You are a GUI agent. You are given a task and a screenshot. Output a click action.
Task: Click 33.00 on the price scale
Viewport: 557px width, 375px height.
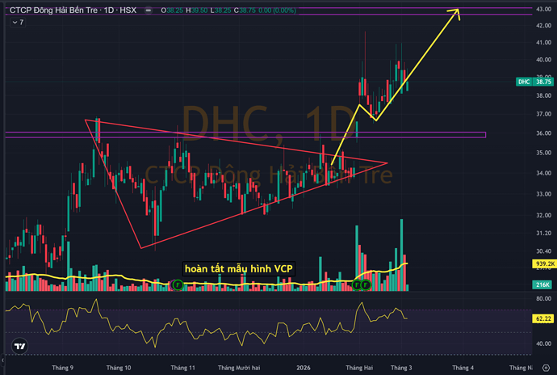click(543, 194)
